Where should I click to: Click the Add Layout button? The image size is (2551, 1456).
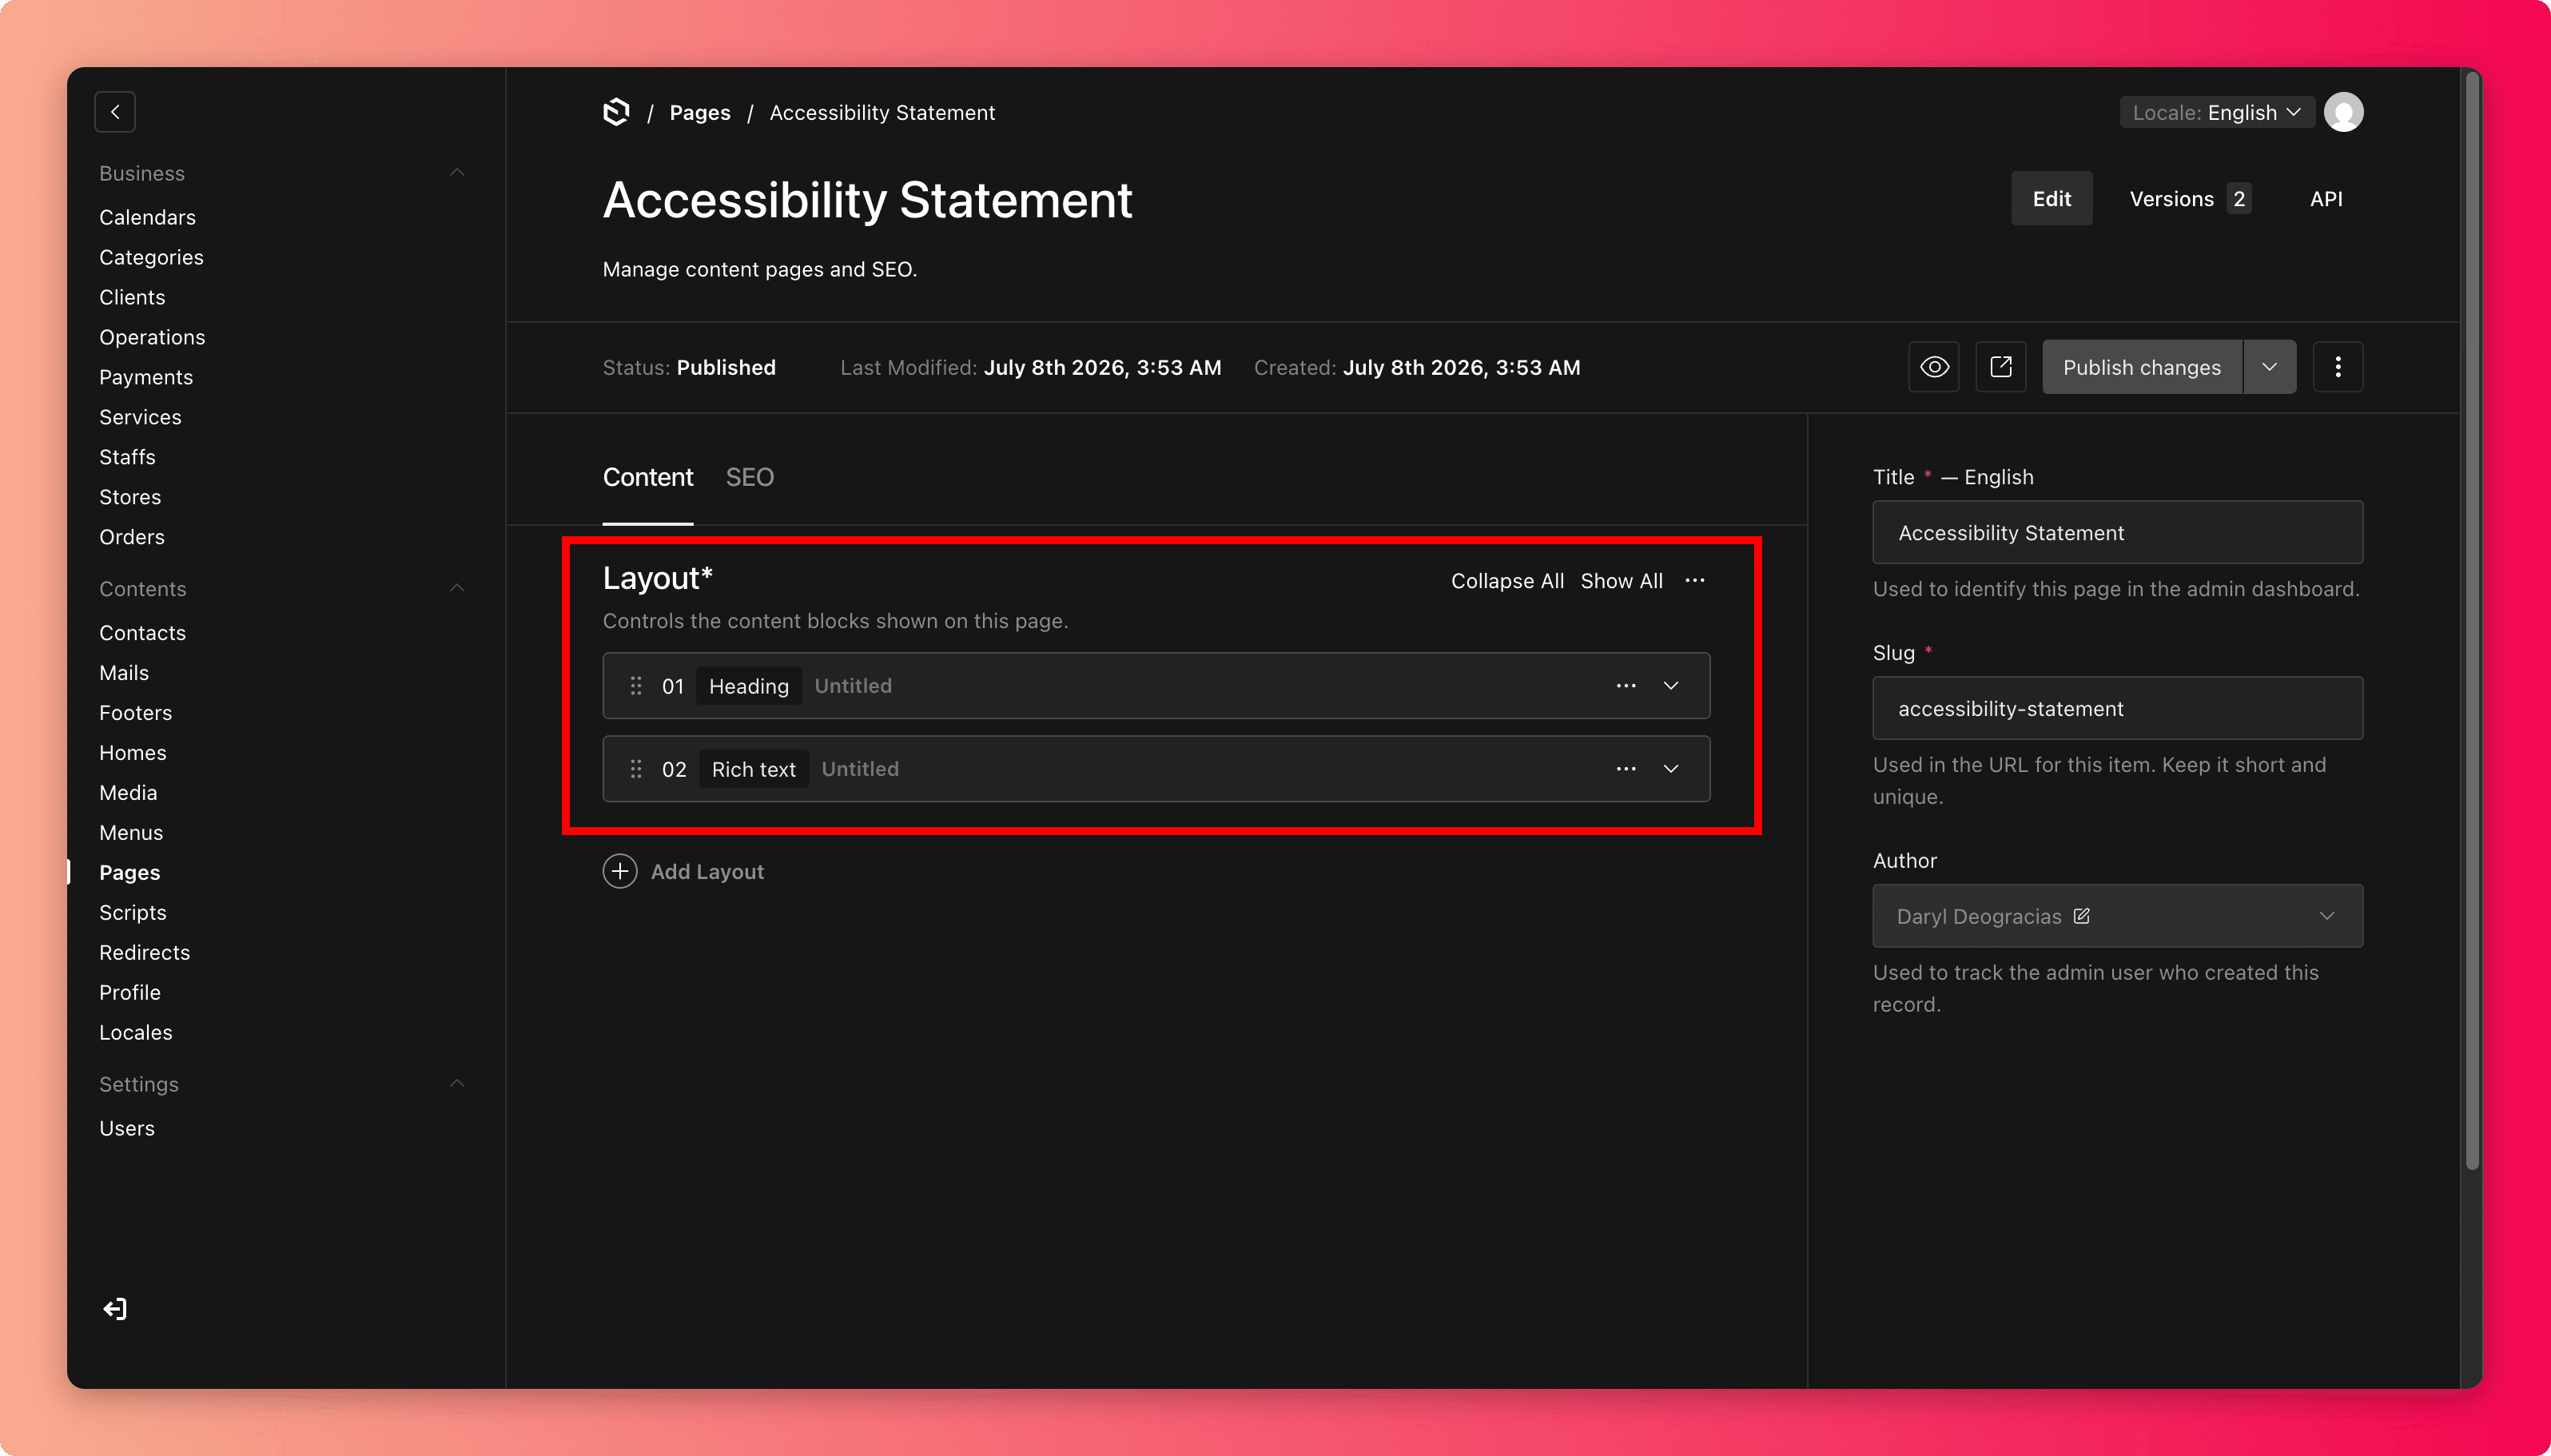[683, 871]
